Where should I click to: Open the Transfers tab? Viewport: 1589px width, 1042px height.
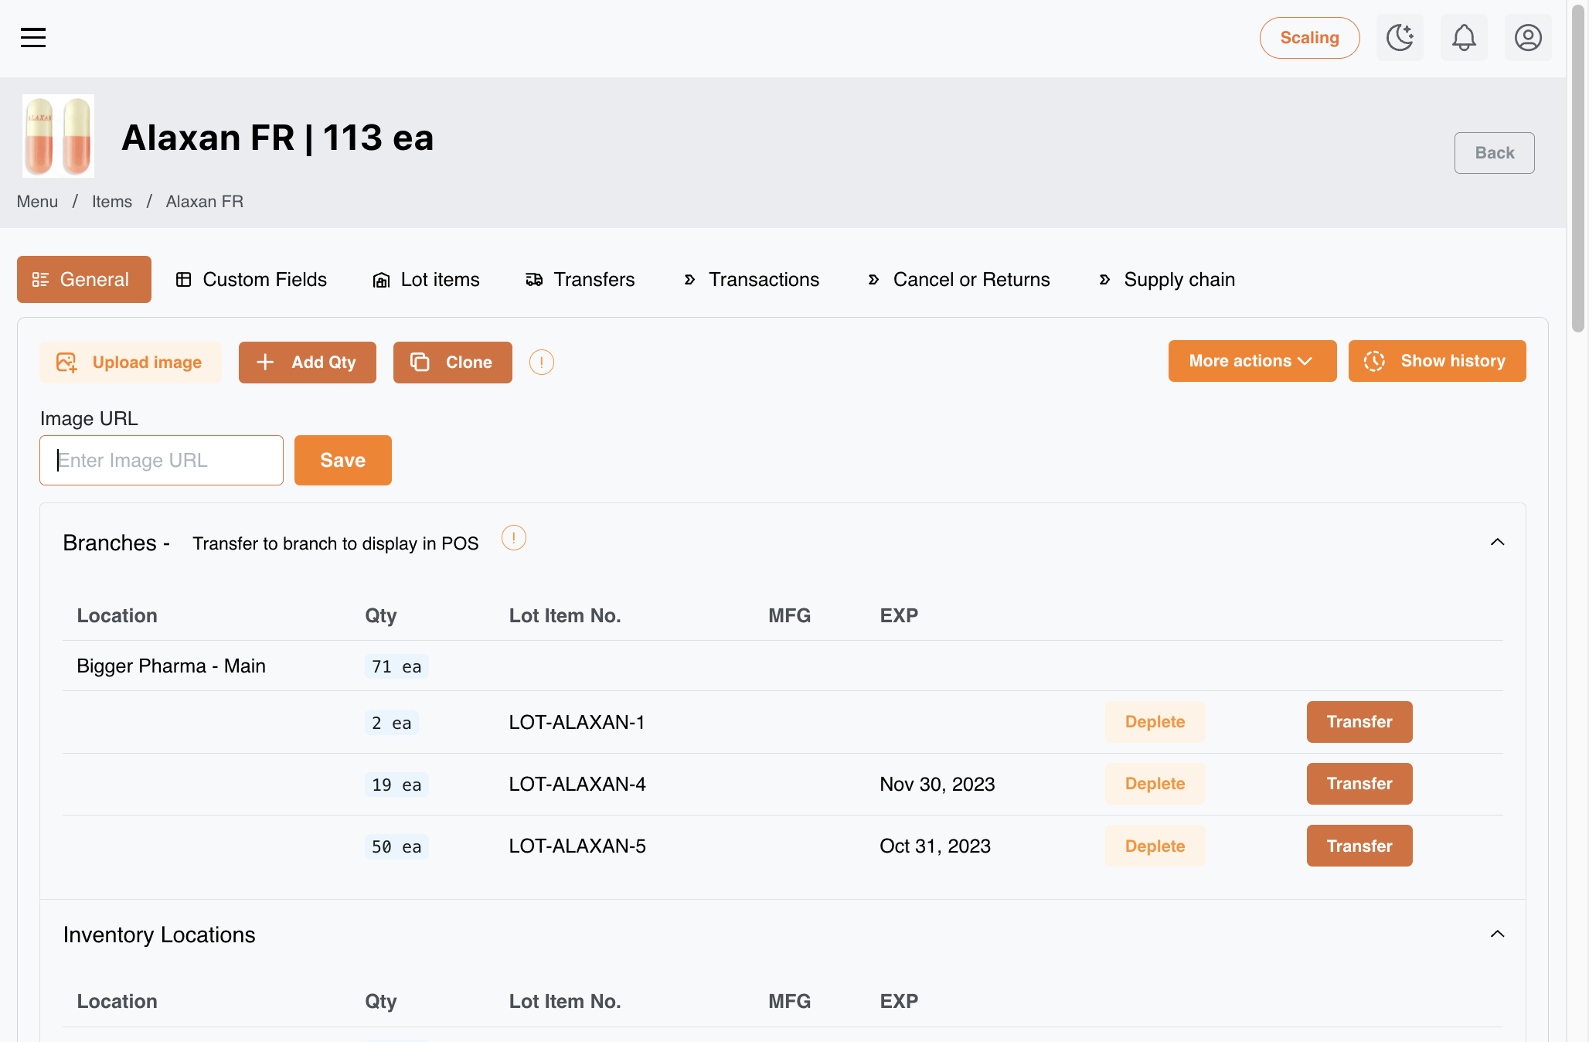(x=580, y=279)
